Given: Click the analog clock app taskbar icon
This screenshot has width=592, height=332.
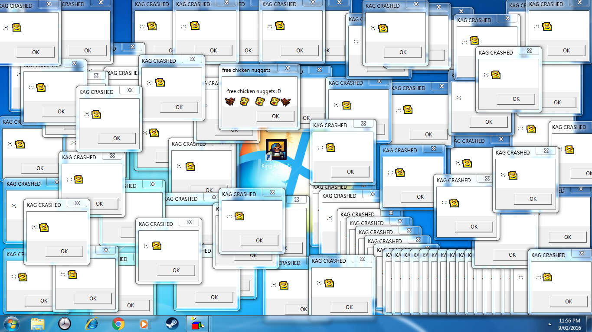Looking at the screenshot, I should [x=65, y=324].
